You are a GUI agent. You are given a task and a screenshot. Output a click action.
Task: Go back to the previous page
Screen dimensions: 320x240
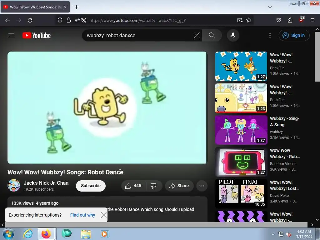pyautogui.click(x=7, y=20)
